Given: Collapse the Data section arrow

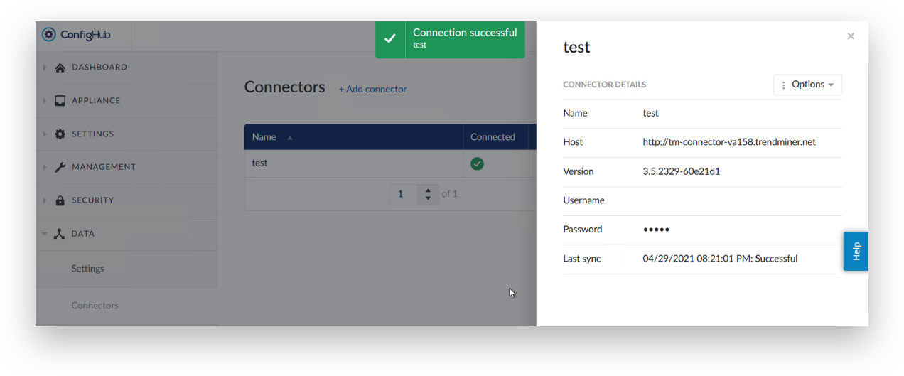Looking at the screenshot, I should [44, 234].
